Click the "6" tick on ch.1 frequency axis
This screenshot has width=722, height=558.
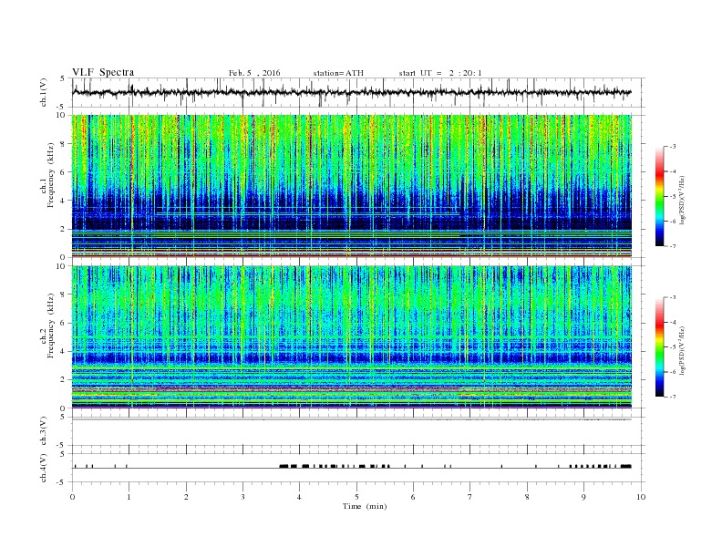64,172
